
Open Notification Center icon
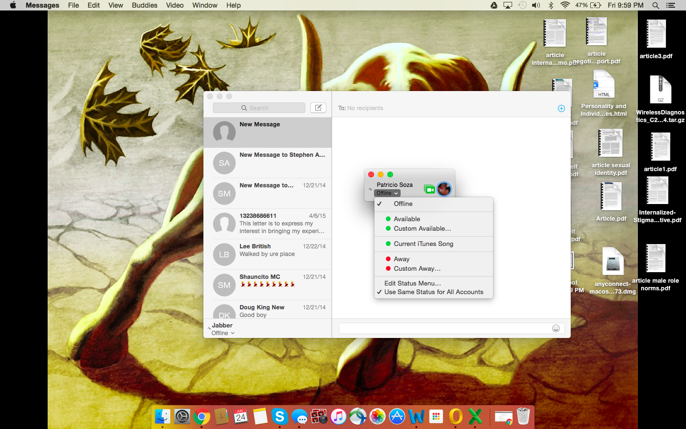pyautogui.click(x=671, y=5)
